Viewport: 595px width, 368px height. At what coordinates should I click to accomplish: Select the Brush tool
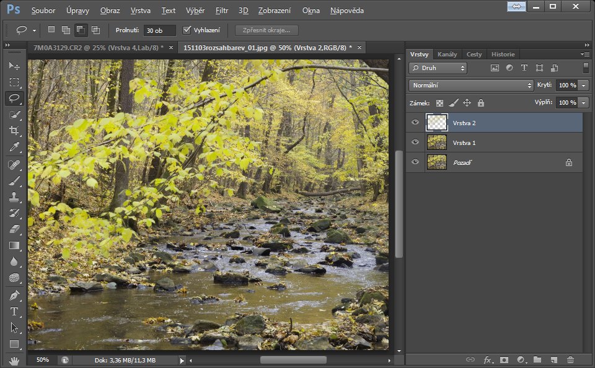click(14, 181)
